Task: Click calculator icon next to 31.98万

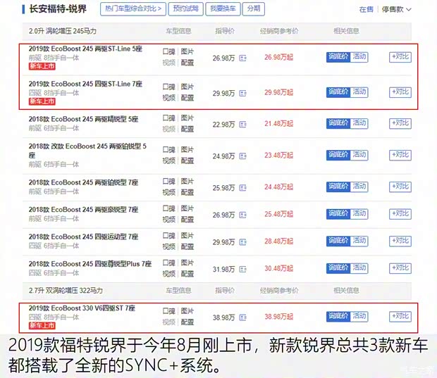Action: coord(242,269)
